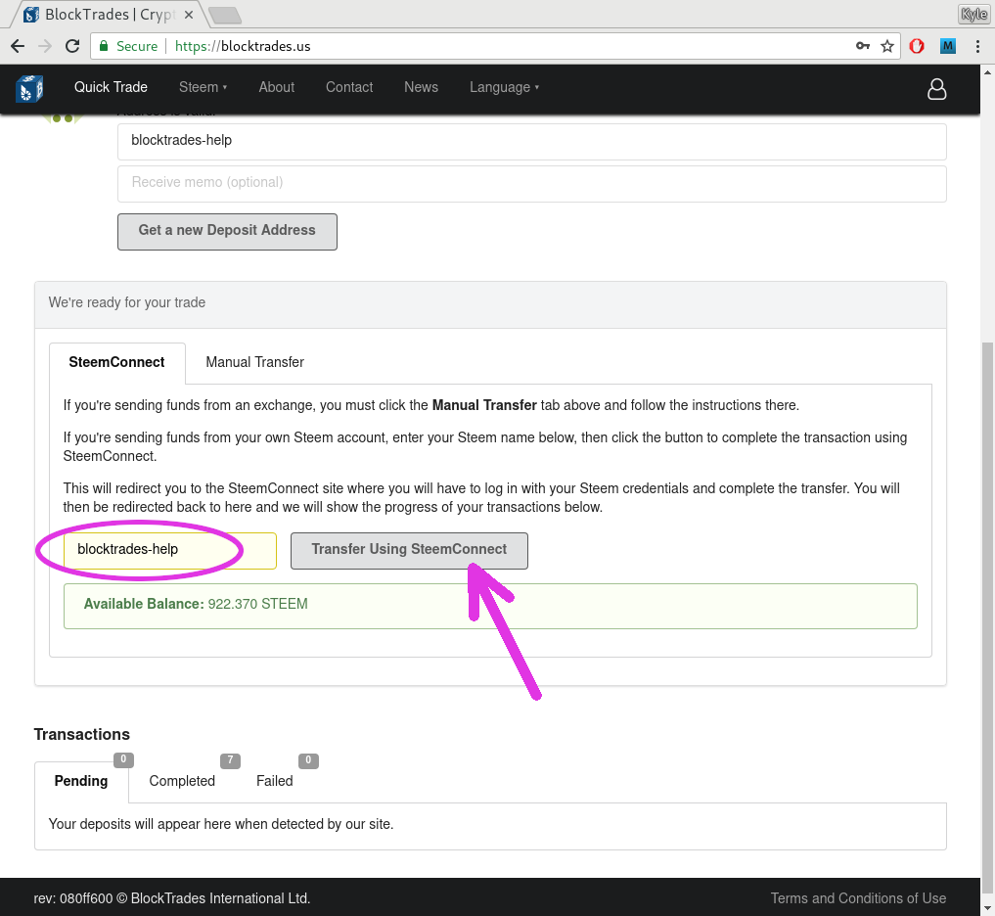The width and height of the screenshot is (995, 916).
Task: Open the Quick Trade page
Action: tap(112, 87)
